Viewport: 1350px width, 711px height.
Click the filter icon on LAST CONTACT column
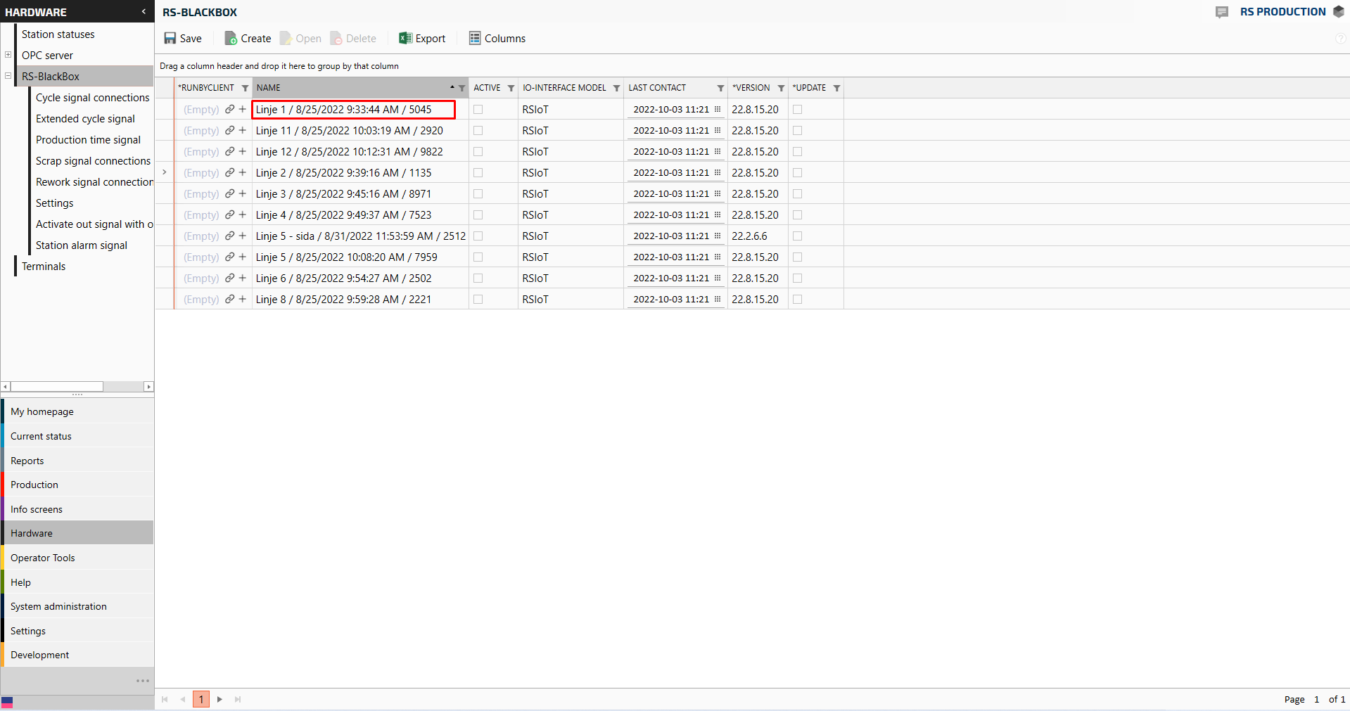point(720,89)
